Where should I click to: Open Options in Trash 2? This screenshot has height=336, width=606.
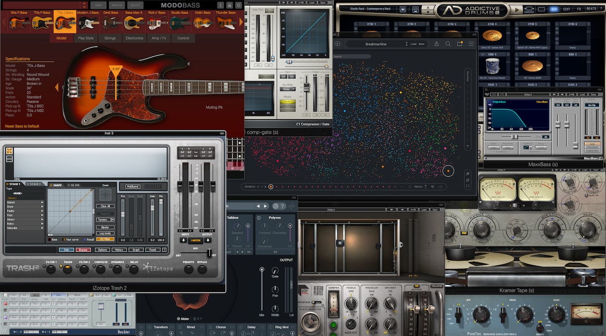[x=102, y=250]
